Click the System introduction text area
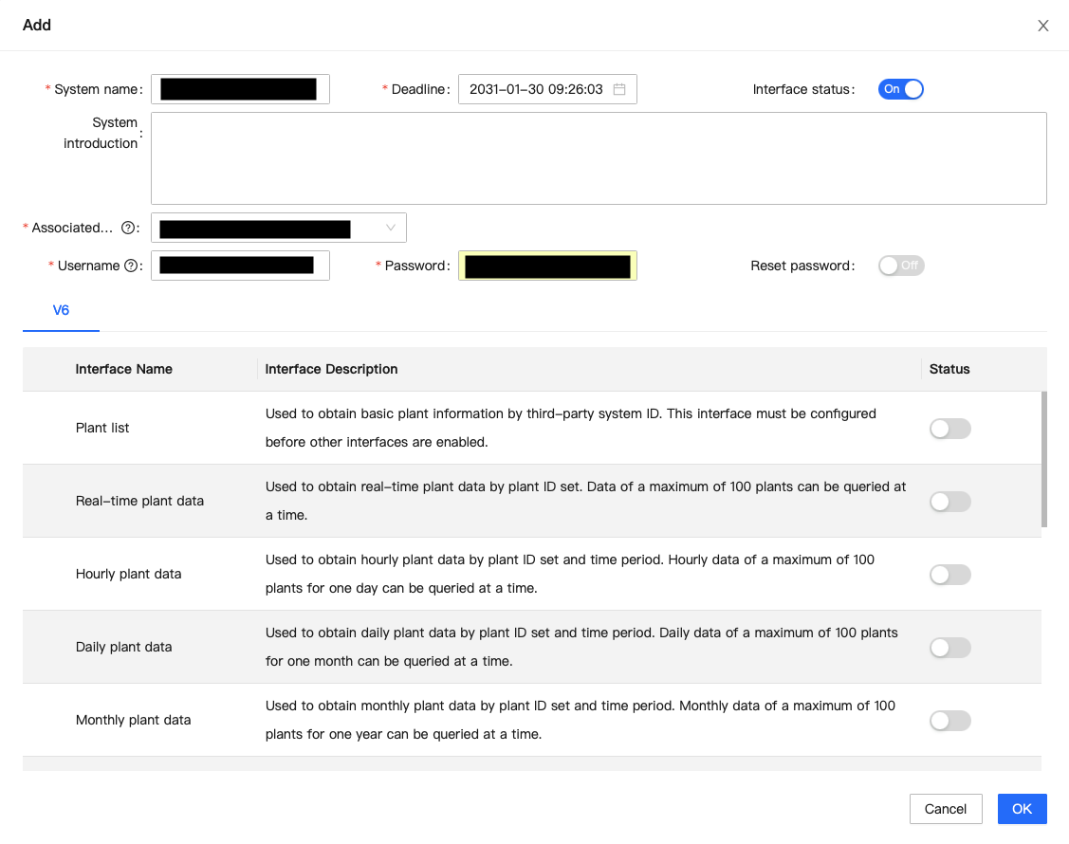The width and height of the screenshot is (1069, 844). click(x=598, y=158)
